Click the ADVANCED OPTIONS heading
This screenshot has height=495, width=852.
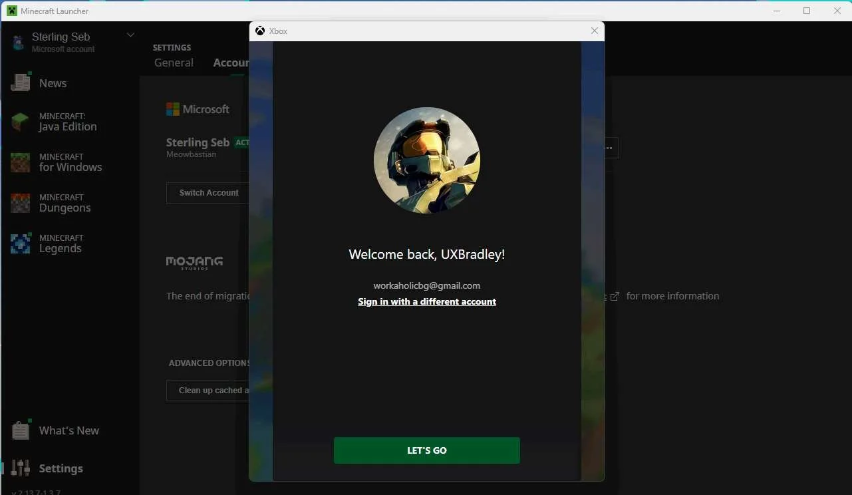tap(209, 363)
